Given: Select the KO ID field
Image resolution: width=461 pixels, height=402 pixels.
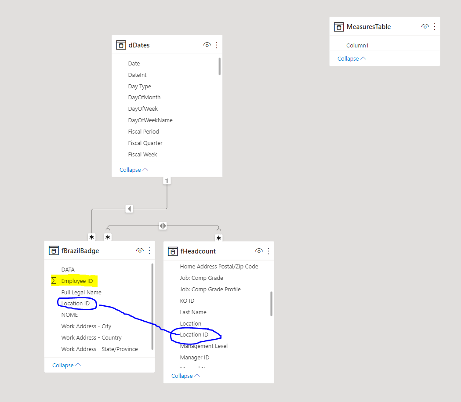Looking at the screenshot, I should pos(187,301).
